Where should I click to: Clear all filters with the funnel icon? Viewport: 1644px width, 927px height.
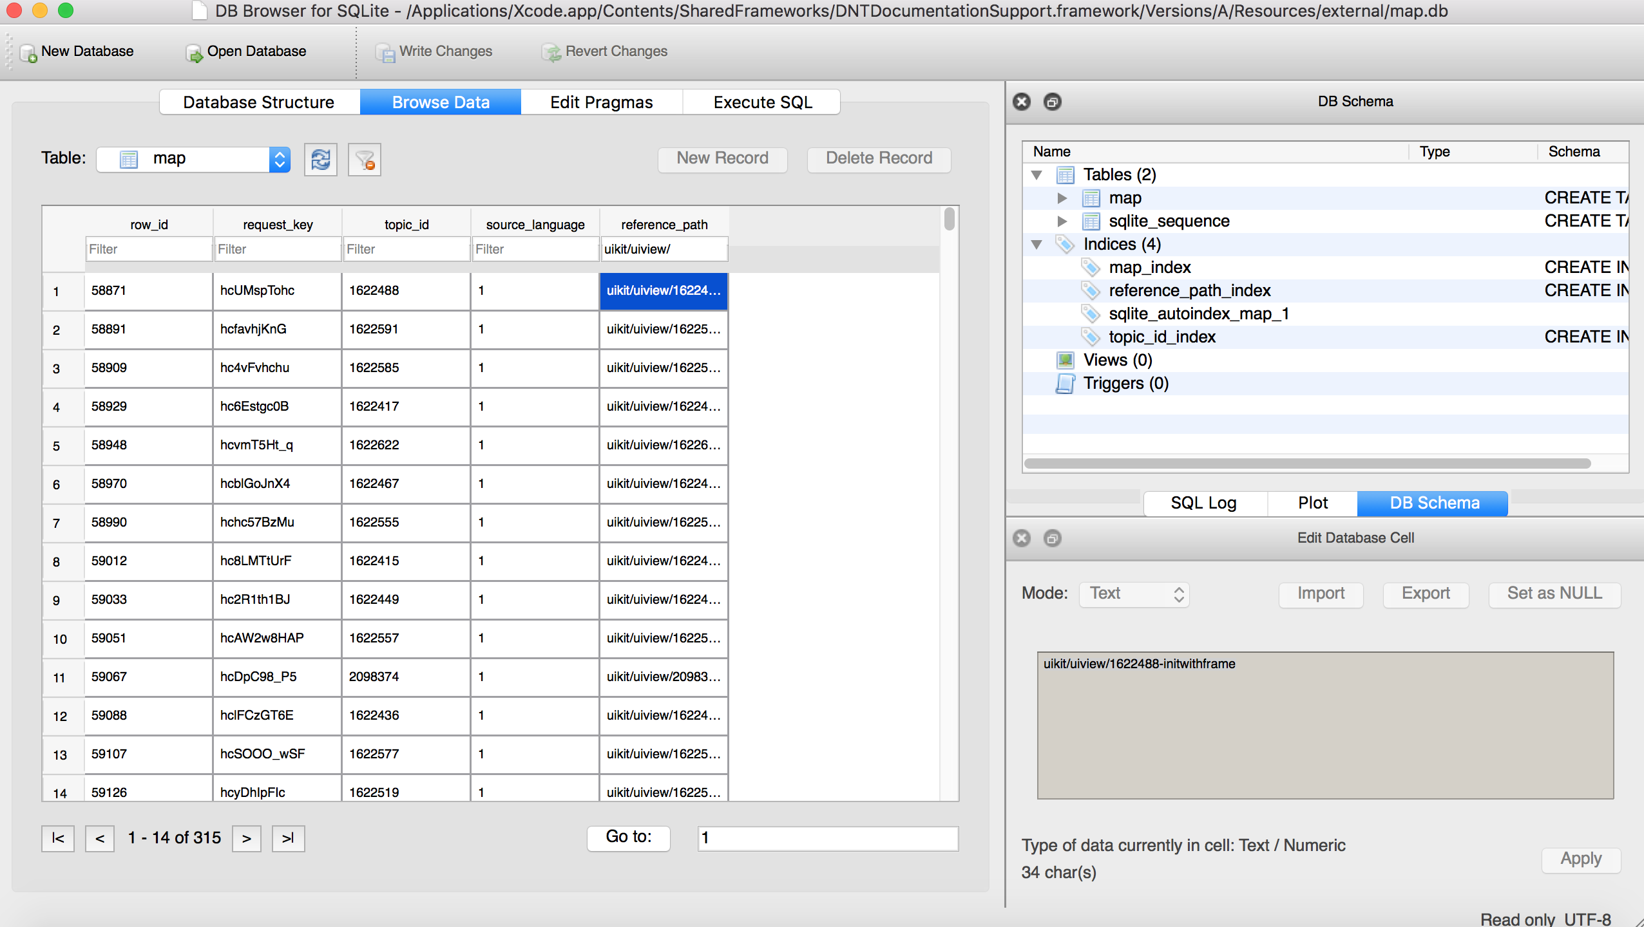click(365, 160)
